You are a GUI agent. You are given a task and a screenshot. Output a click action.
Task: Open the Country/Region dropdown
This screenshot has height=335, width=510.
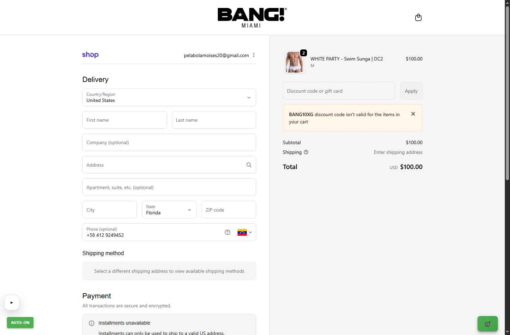click(x=169, y=97)
